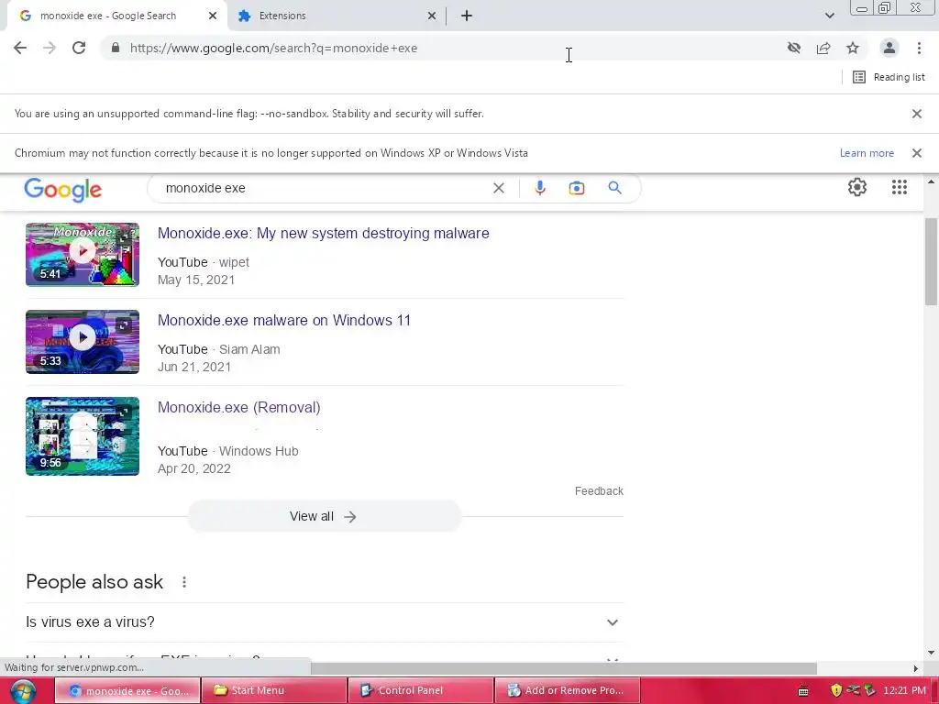Click the address bar URL
The image size is (939, 704).
click(x=273, y=48)
